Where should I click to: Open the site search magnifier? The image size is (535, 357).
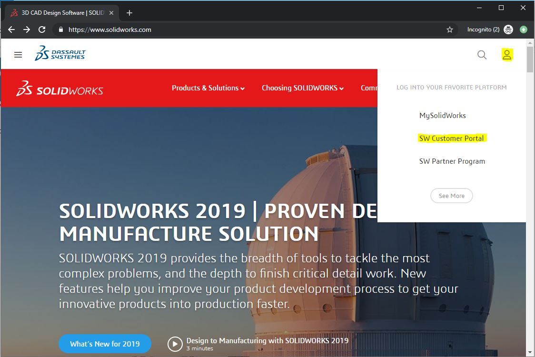(x=482, y=55)
